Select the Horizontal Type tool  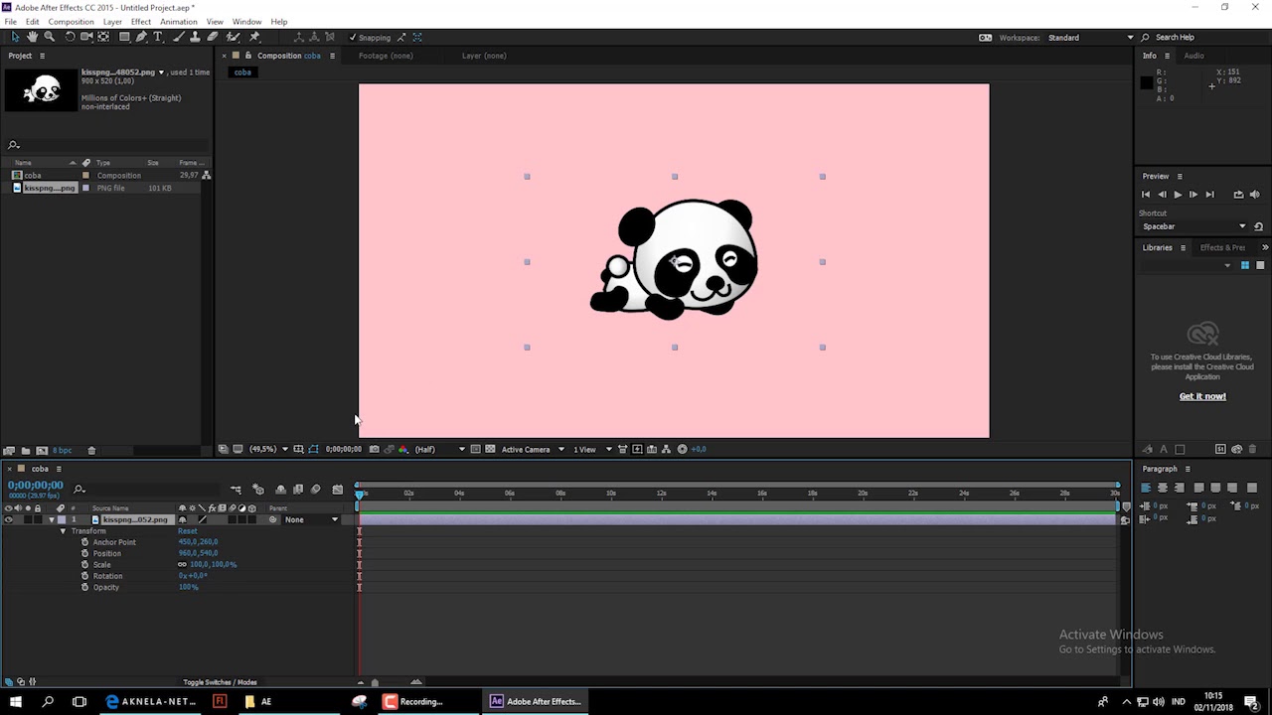[x=158, y=37]
